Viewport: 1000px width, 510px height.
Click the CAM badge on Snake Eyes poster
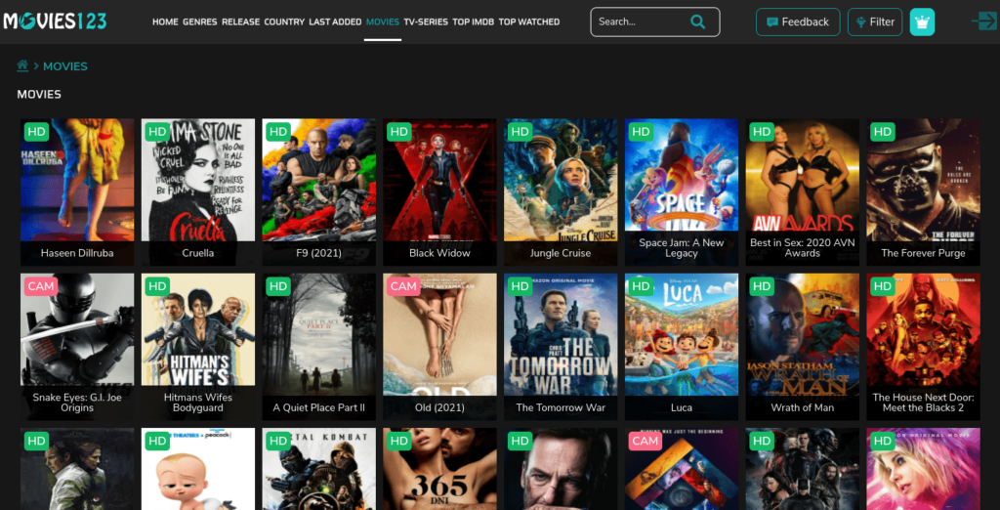tap(41, 286)
